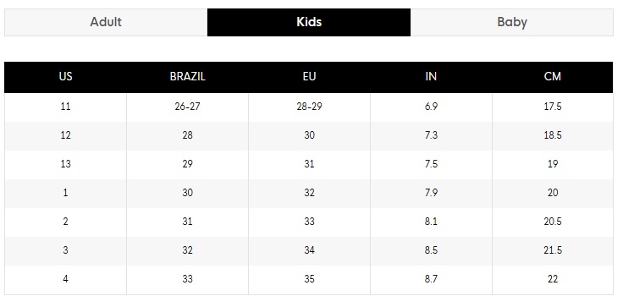Click the US size 4 cell
The width and height of the screenshot is (623, 307).
pyautogui.click(x=65, y=280)
